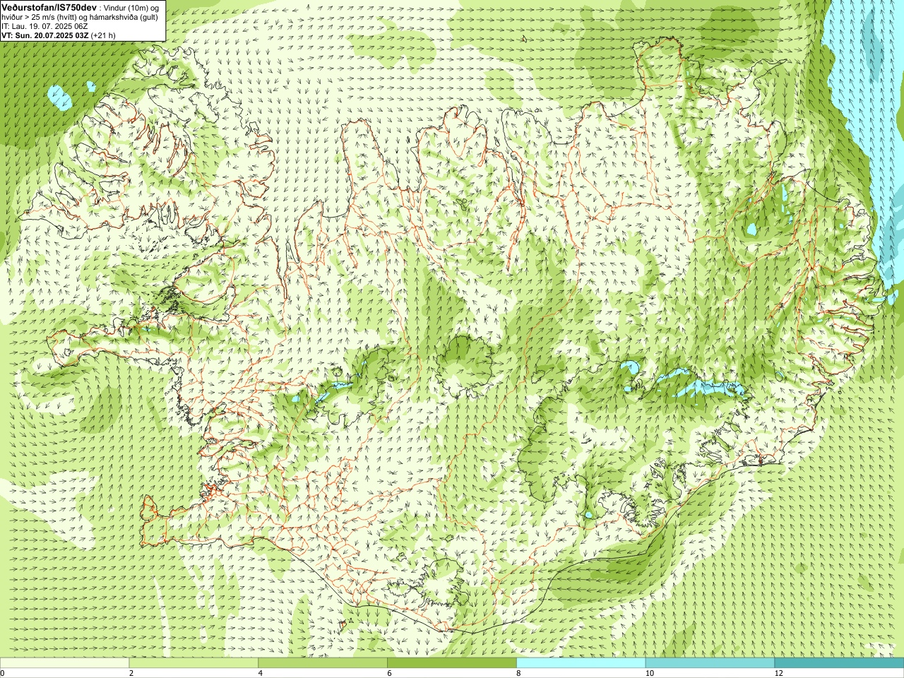Click the light cyan 8–10 legend segment
This screenshot has height=678, width=904.
[581, 663]
